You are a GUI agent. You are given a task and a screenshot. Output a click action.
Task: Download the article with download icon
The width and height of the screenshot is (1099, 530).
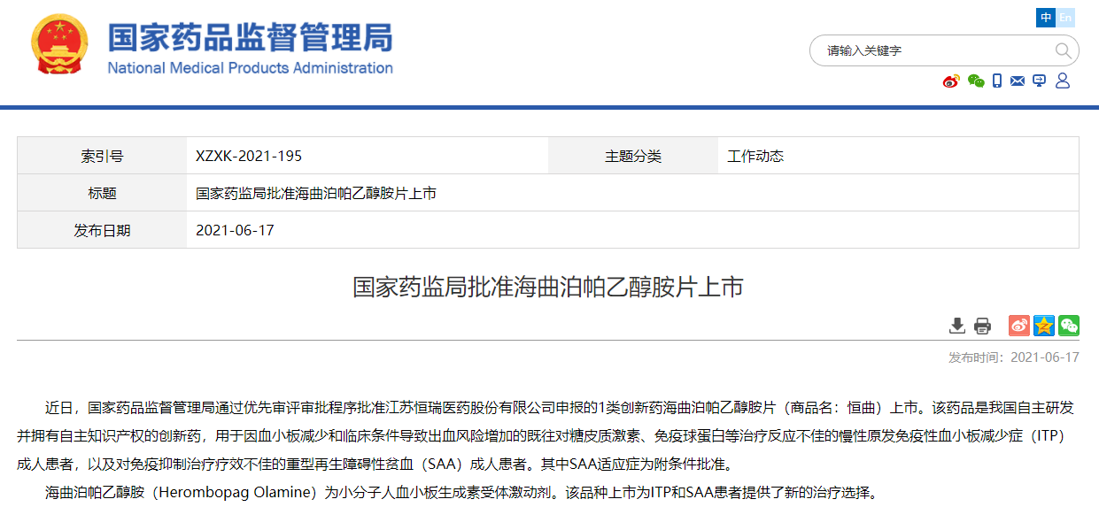tap(957, 326)
